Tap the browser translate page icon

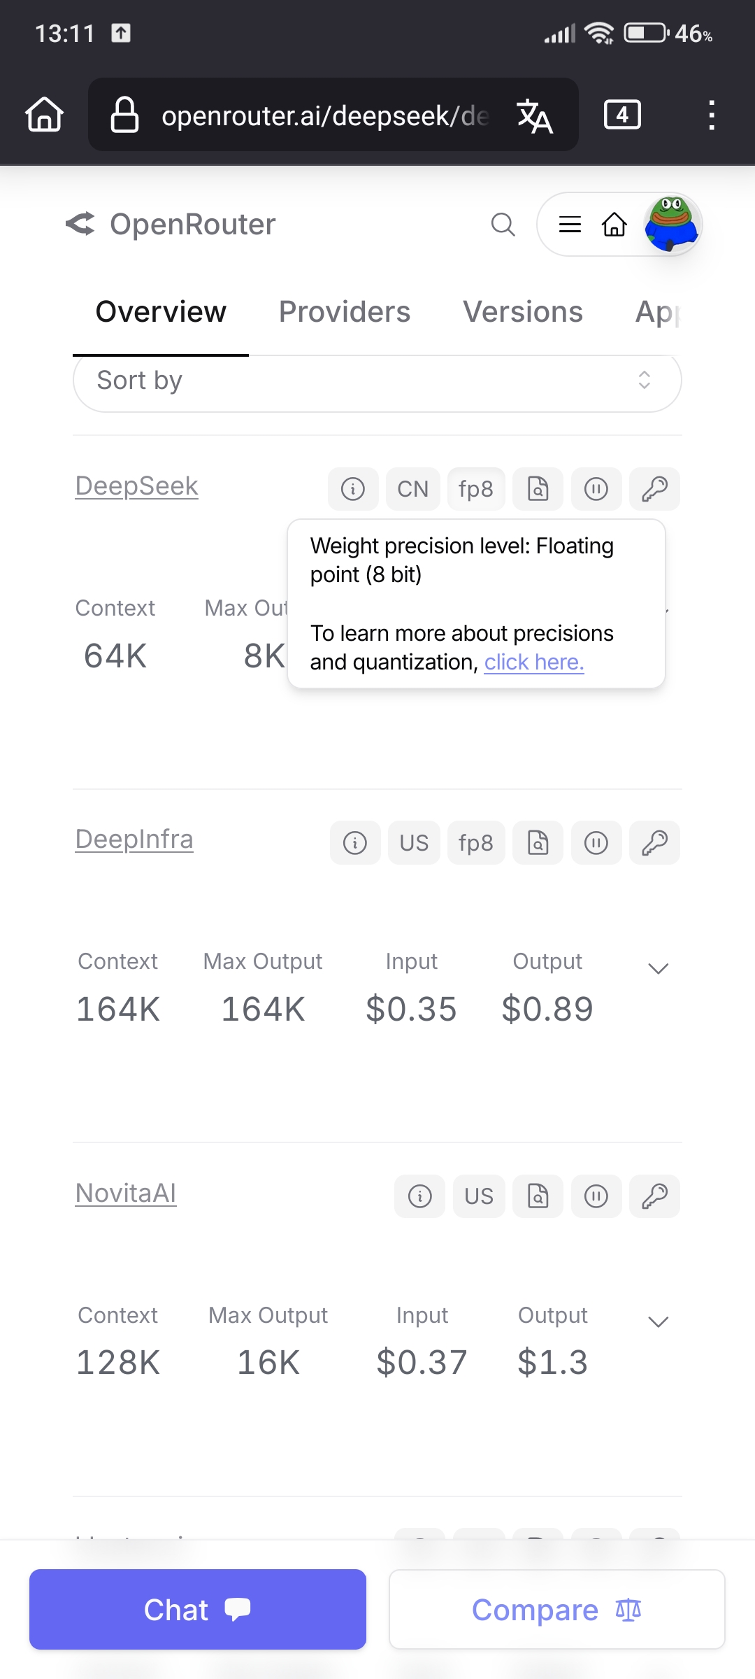pos(535,115)
